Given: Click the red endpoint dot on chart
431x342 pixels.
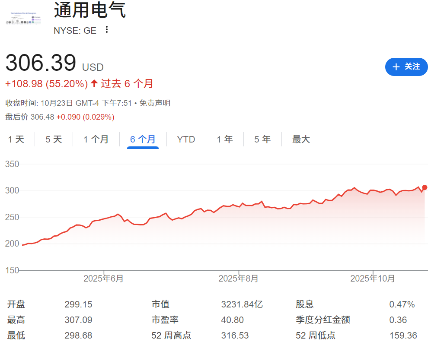Looking at the screenshot, I should click(x=425, y=187).
